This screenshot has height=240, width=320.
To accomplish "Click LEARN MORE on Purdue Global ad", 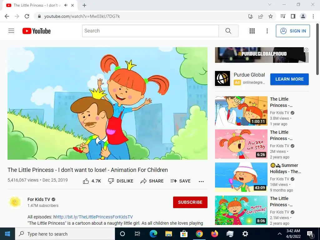I will 289,79.
